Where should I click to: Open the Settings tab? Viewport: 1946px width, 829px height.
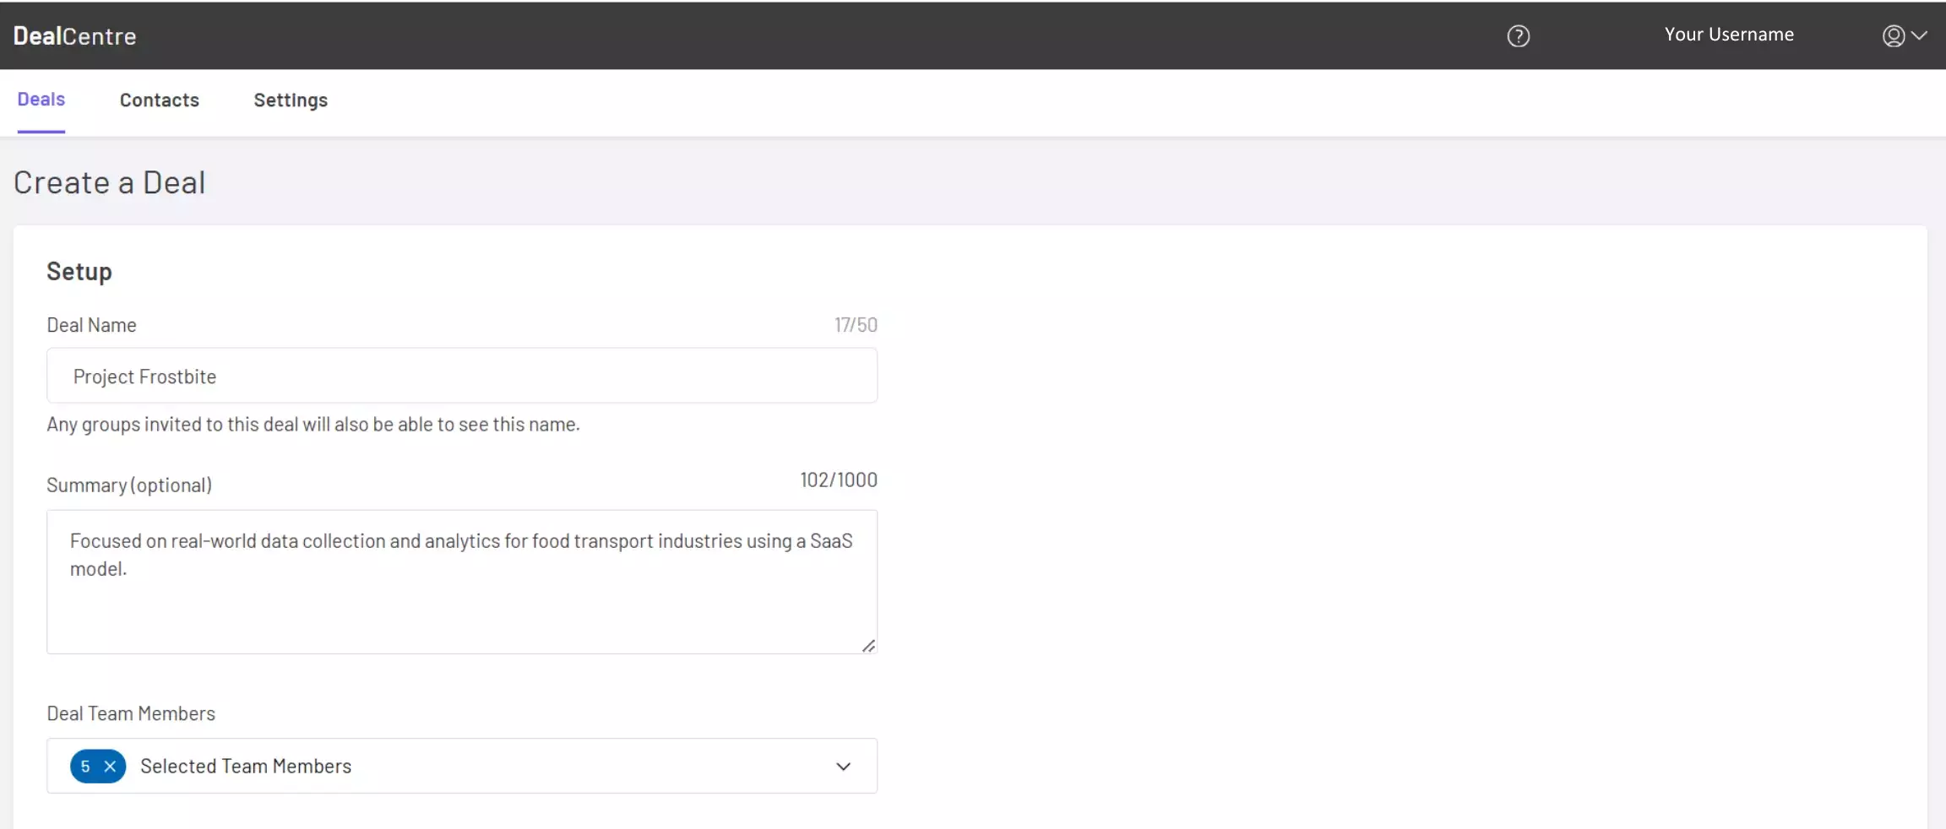click(x=291, y=100)
